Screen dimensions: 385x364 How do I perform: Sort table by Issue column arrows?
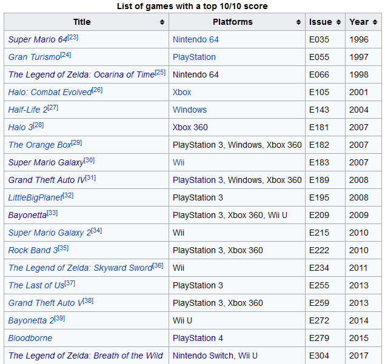pyautogui.click(x=338, y=22)
